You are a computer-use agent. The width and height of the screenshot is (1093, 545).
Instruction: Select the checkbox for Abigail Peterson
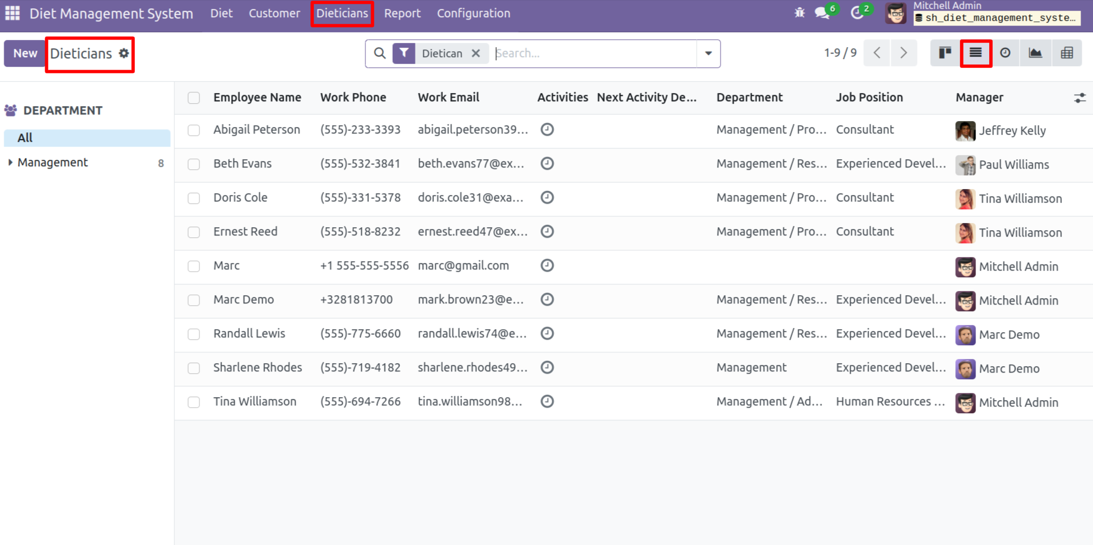194,130
